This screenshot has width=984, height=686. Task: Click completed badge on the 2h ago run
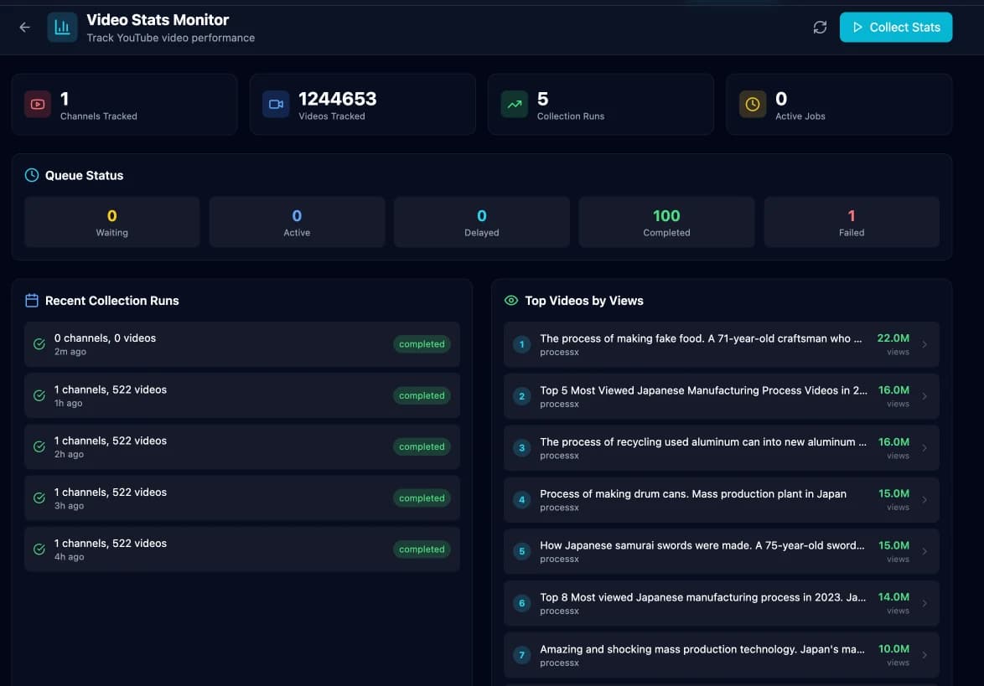pos(422,446)
